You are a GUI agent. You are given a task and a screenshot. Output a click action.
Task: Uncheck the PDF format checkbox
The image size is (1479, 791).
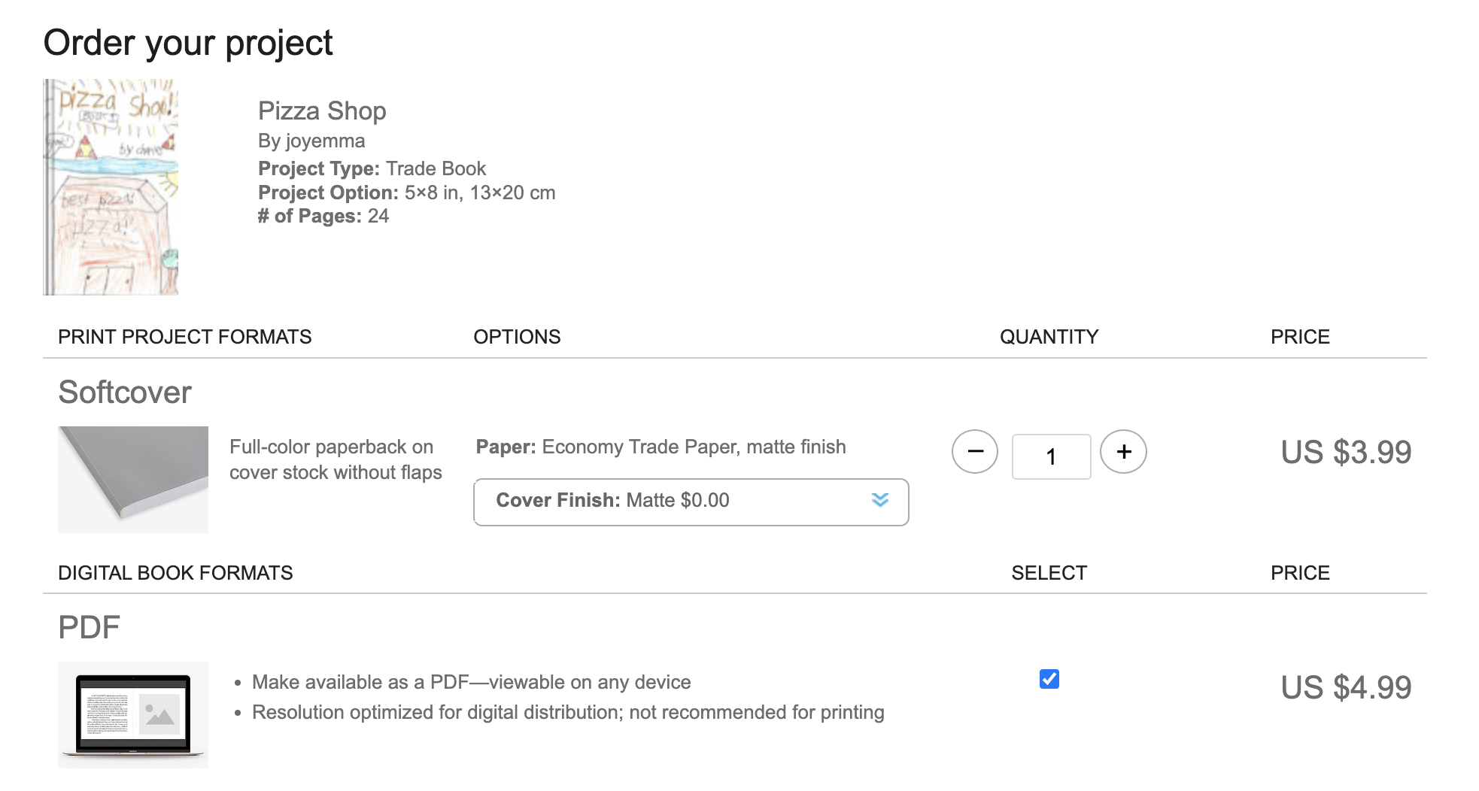tap(1049, 679)
